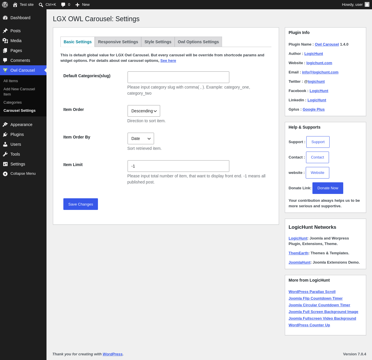Click the Media icon in sidebar
The image size is (372, 360).
5,41
